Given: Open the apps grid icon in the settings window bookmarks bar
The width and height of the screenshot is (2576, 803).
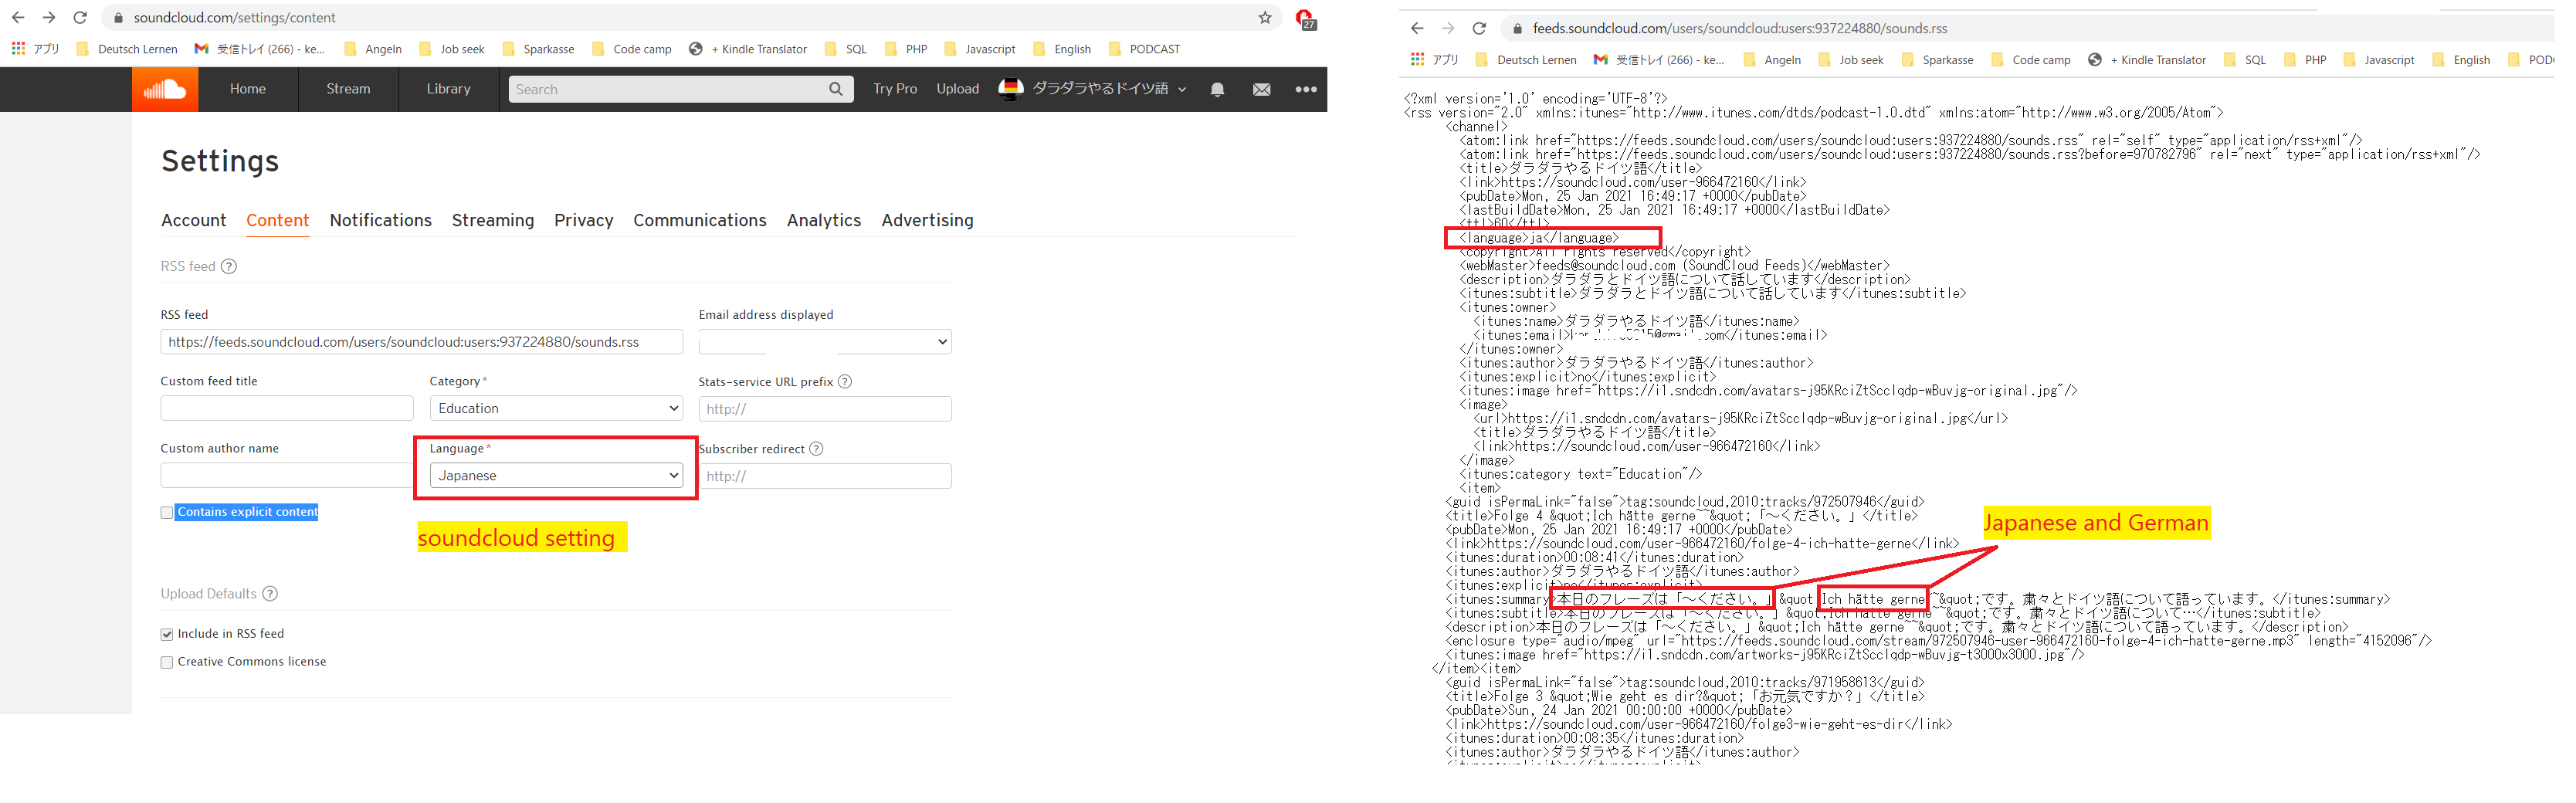Looking at the screenshot, I should click(x=18, y=48).
